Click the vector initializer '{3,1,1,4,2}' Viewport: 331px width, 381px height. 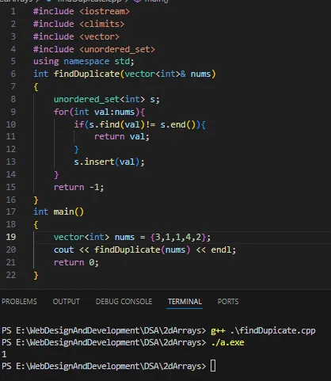(x=178, y=237)
